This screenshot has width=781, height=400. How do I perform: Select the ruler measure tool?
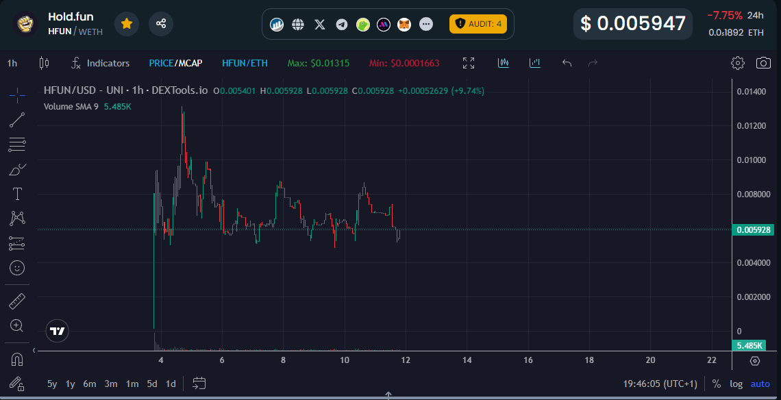[x=17, y=301]
